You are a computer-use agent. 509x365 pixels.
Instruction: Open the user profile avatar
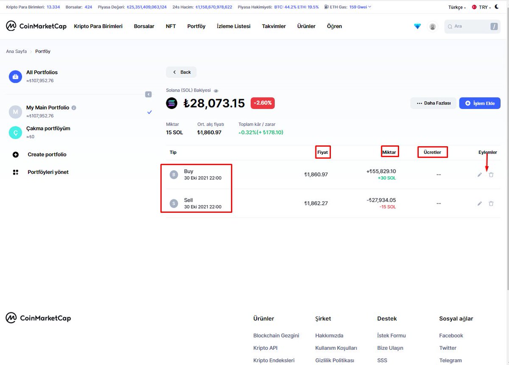(x=432, y=26)
